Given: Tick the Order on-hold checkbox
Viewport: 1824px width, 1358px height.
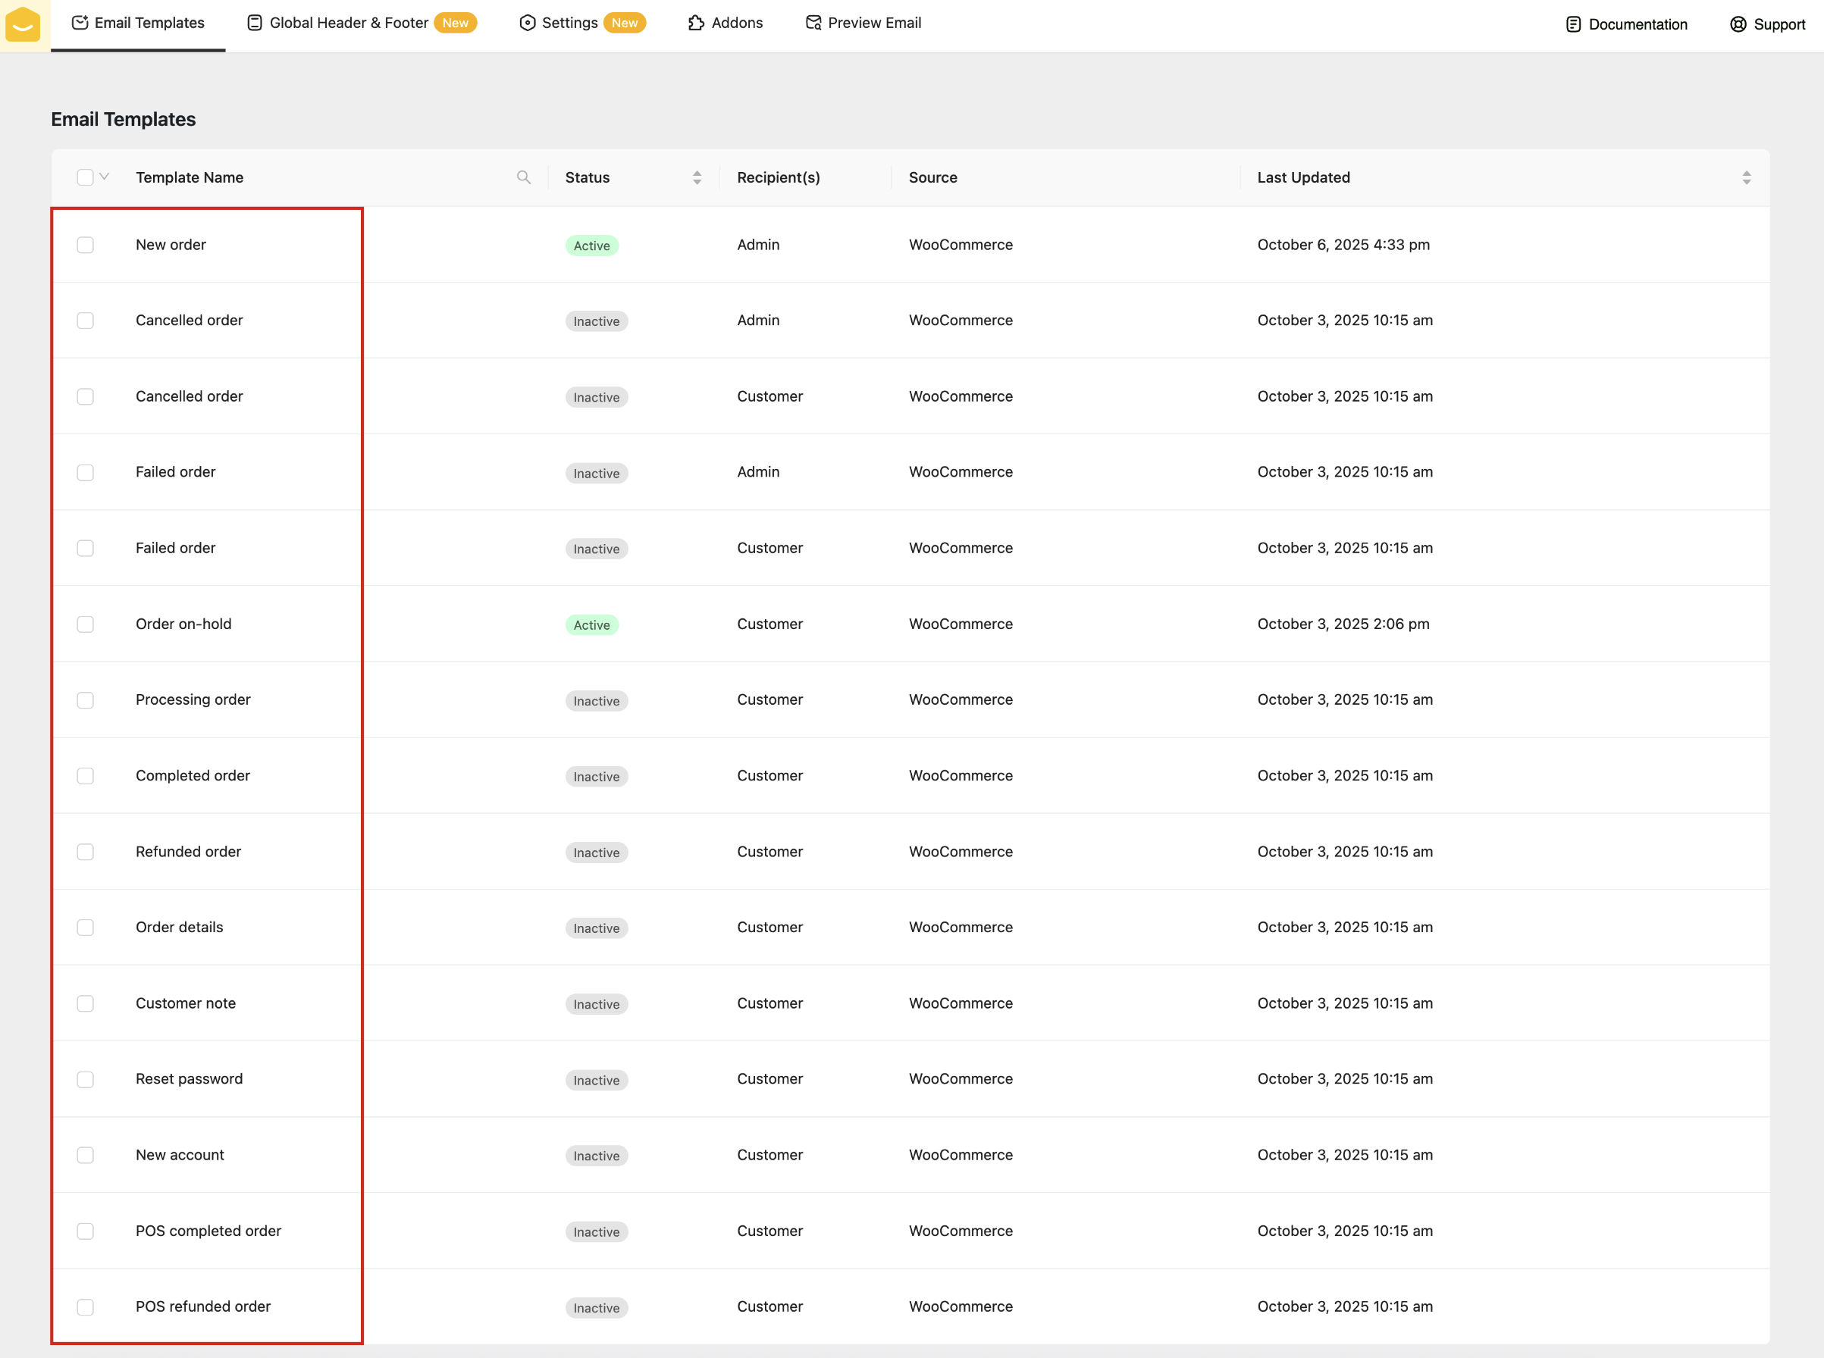Looking at the screenshot, I should click(86, 624).
